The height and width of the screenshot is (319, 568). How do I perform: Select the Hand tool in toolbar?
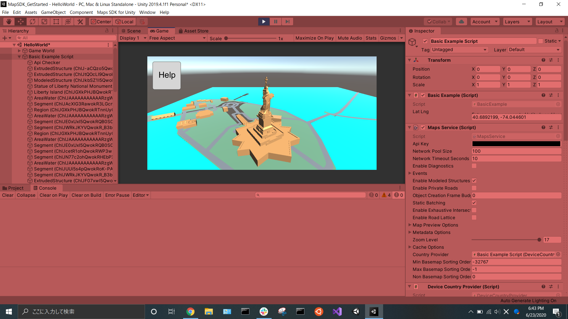tap(9, 22)
